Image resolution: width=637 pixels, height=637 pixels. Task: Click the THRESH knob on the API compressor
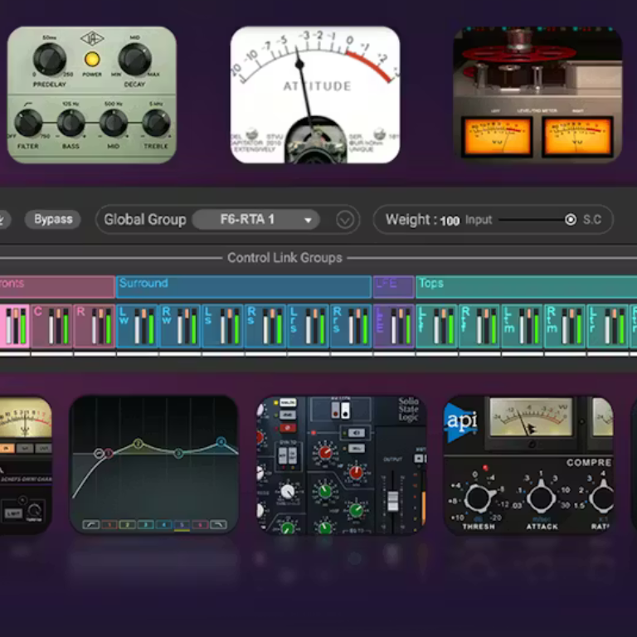pyautogui.click(x=479, y=498)
